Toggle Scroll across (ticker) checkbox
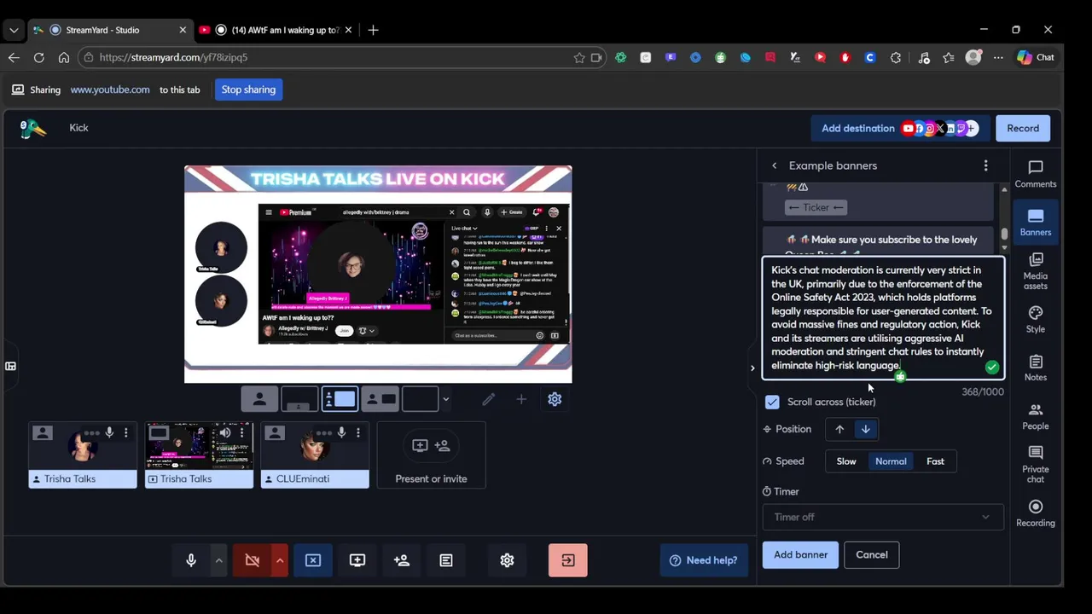 pos(772,402)
